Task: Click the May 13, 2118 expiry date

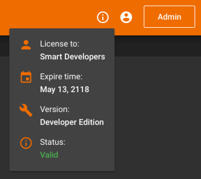Action: pyautogui.click(x=65, y=89)
